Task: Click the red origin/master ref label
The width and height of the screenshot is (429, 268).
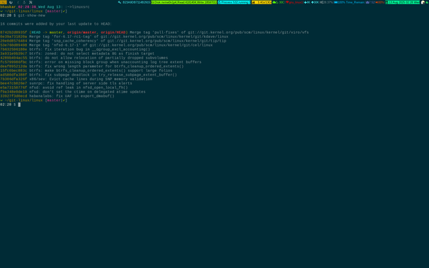Action: coord(81,33)
